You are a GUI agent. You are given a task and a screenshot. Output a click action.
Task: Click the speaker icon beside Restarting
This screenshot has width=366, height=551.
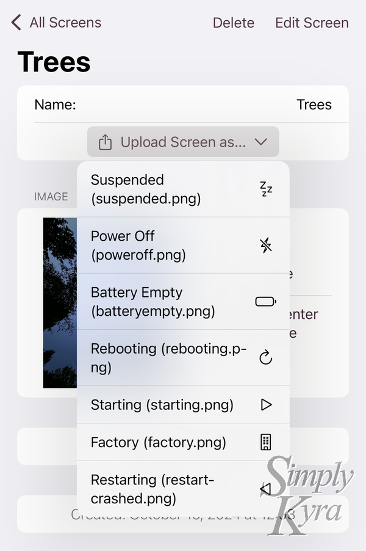pos(265,489)
